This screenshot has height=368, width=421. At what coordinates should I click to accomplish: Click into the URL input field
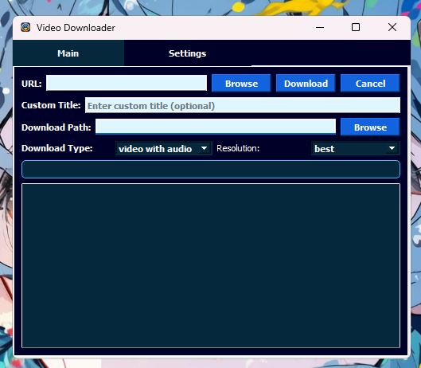coord(127,83)
